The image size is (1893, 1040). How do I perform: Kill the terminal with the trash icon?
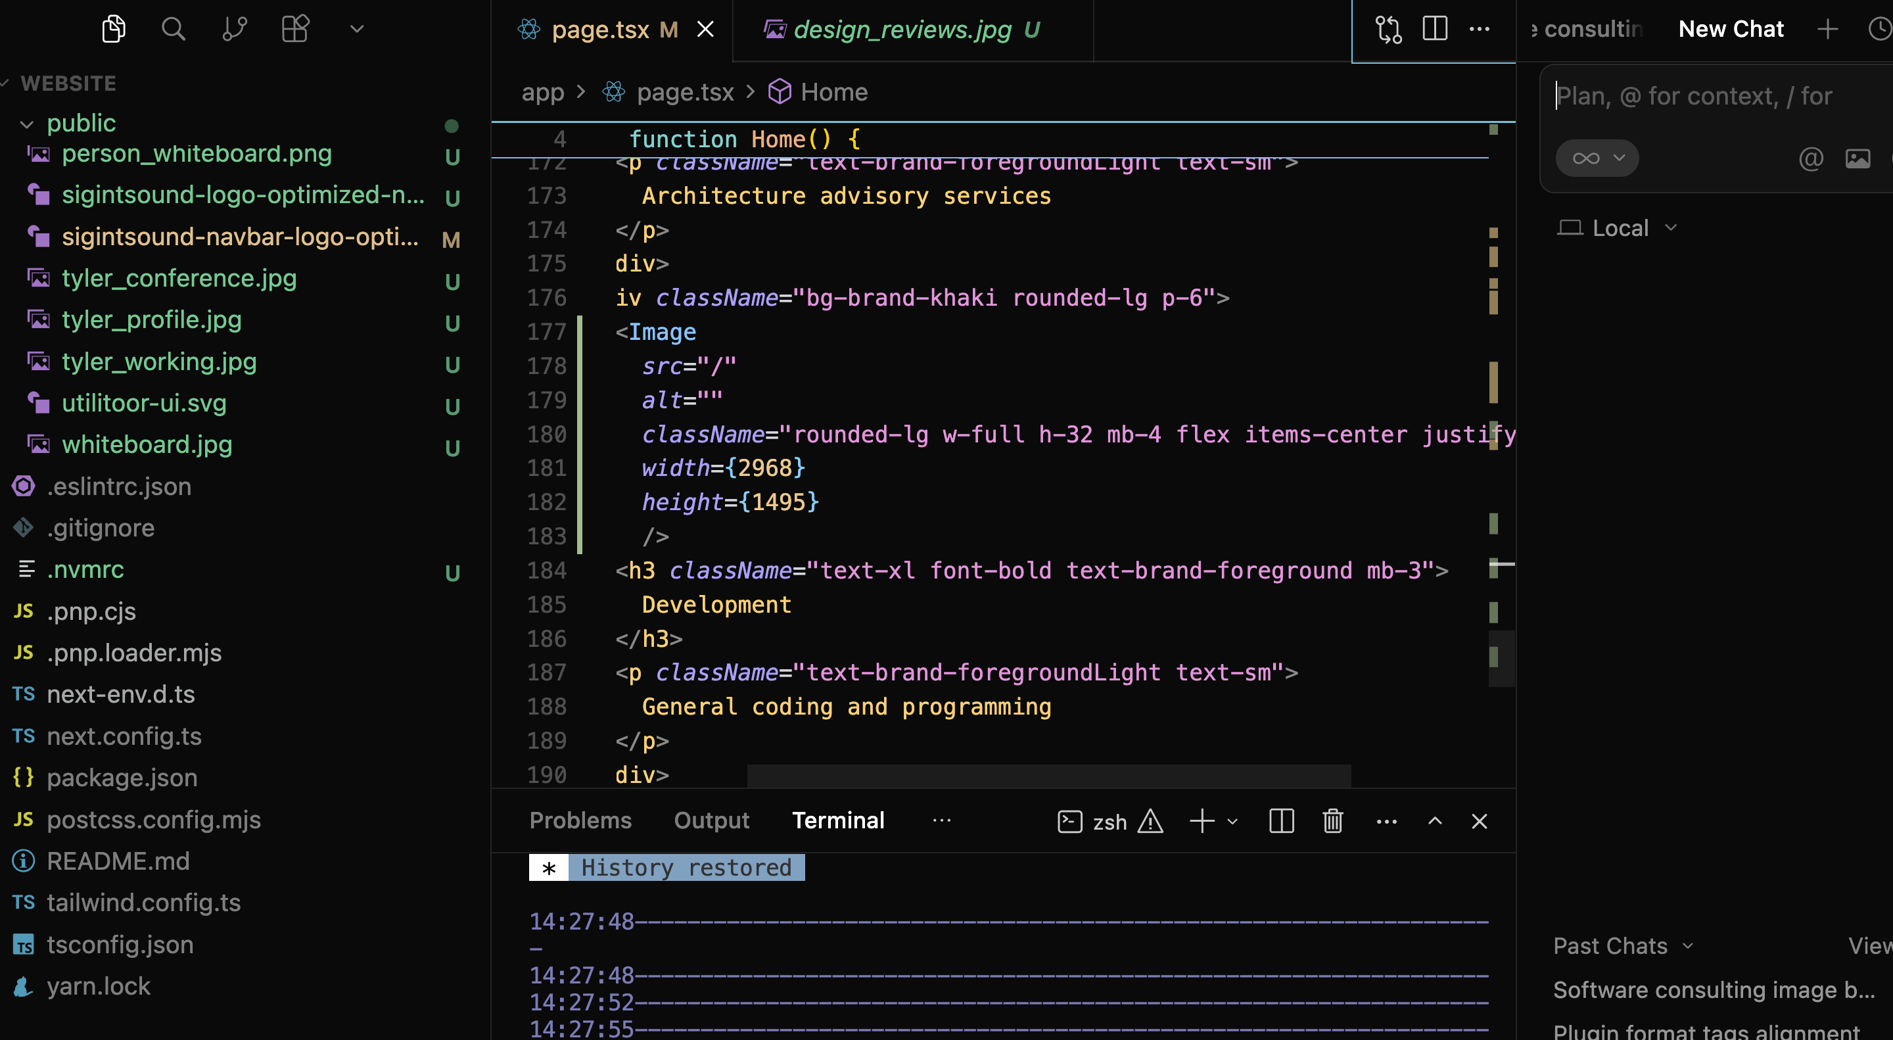(x=1332, y=821)
